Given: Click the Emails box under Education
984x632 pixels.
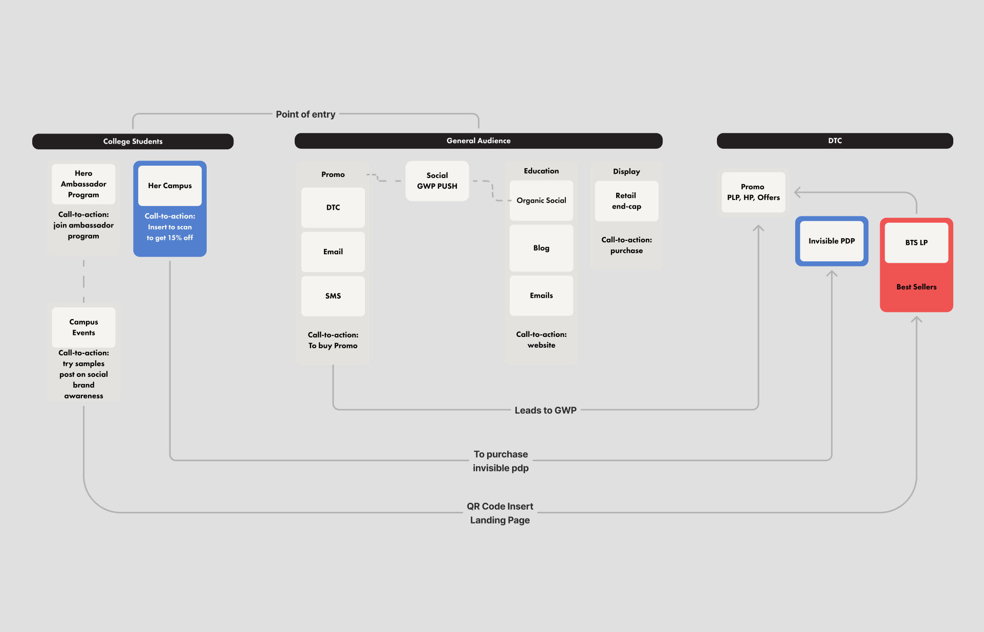Looking at the screenshot, I should [541, 296].
